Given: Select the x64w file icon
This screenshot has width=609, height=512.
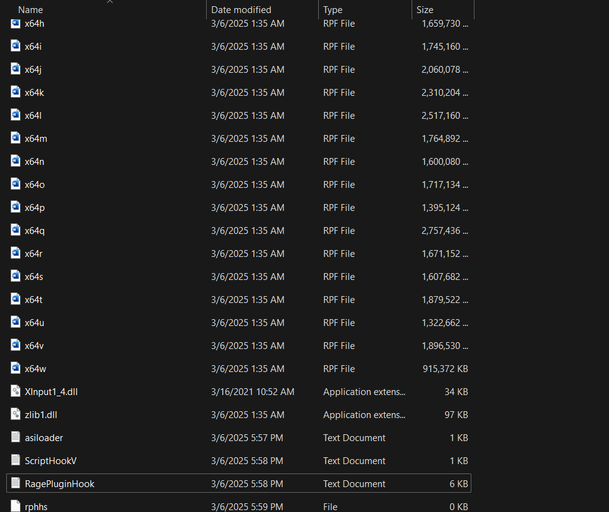Looking at the screenshot, I should tap(16, 368).
